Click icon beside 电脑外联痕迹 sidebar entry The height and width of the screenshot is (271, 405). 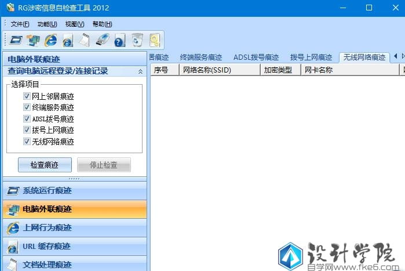(x=13, y=209)
